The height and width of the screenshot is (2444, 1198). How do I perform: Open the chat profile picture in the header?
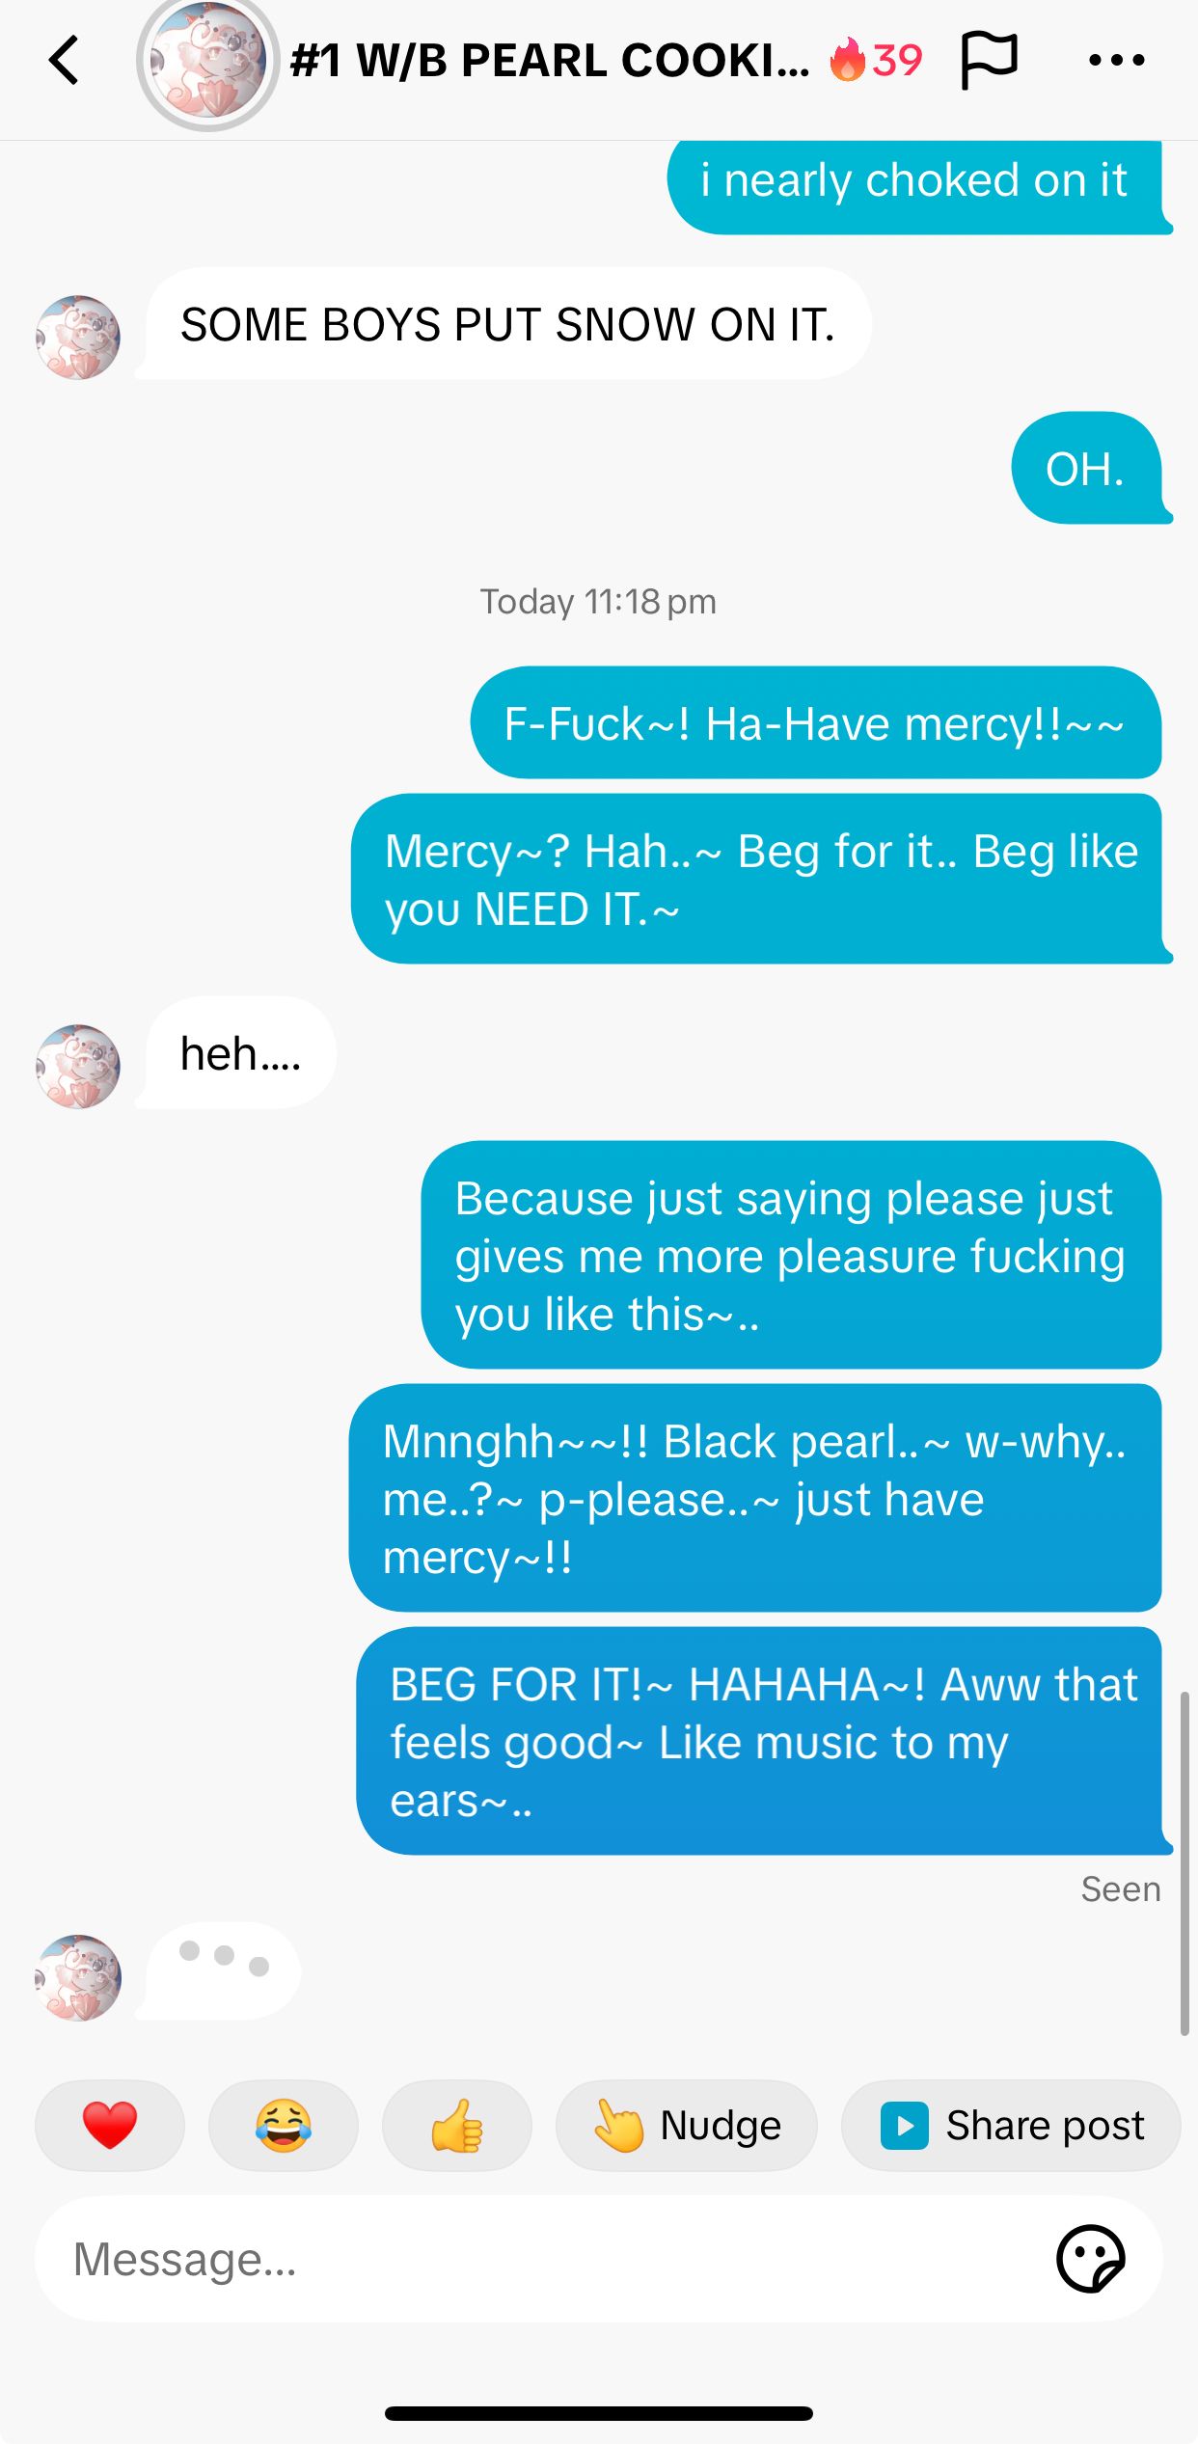(207, 60)
